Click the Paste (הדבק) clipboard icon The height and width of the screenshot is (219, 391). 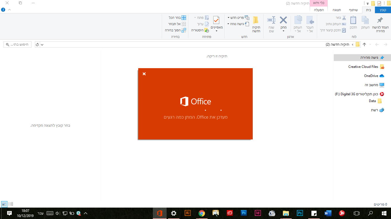(353, 20)
